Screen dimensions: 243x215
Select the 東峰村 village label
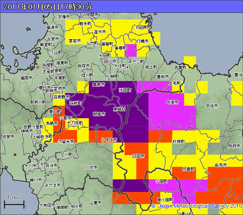119,109
